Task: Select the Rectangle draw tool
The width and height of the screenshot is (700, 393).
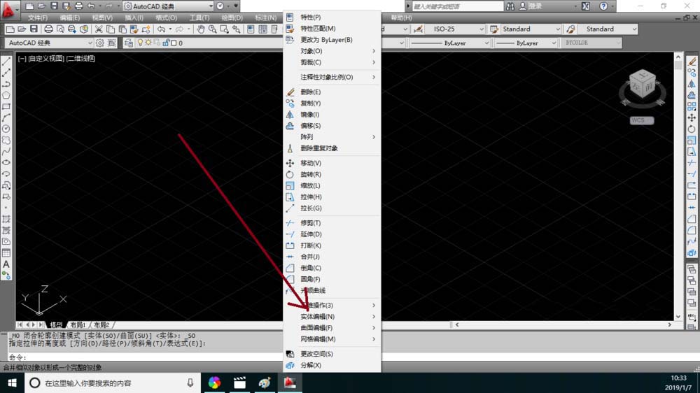Action: coord(6,106)
